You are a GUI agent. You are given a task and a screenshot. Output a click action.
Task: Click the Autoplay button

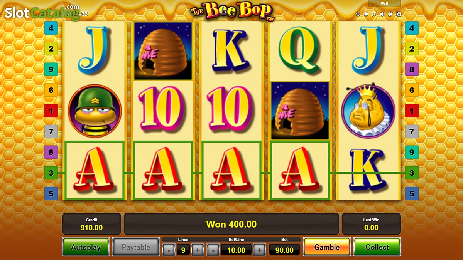pyautogui.click(x=86, y=247)
